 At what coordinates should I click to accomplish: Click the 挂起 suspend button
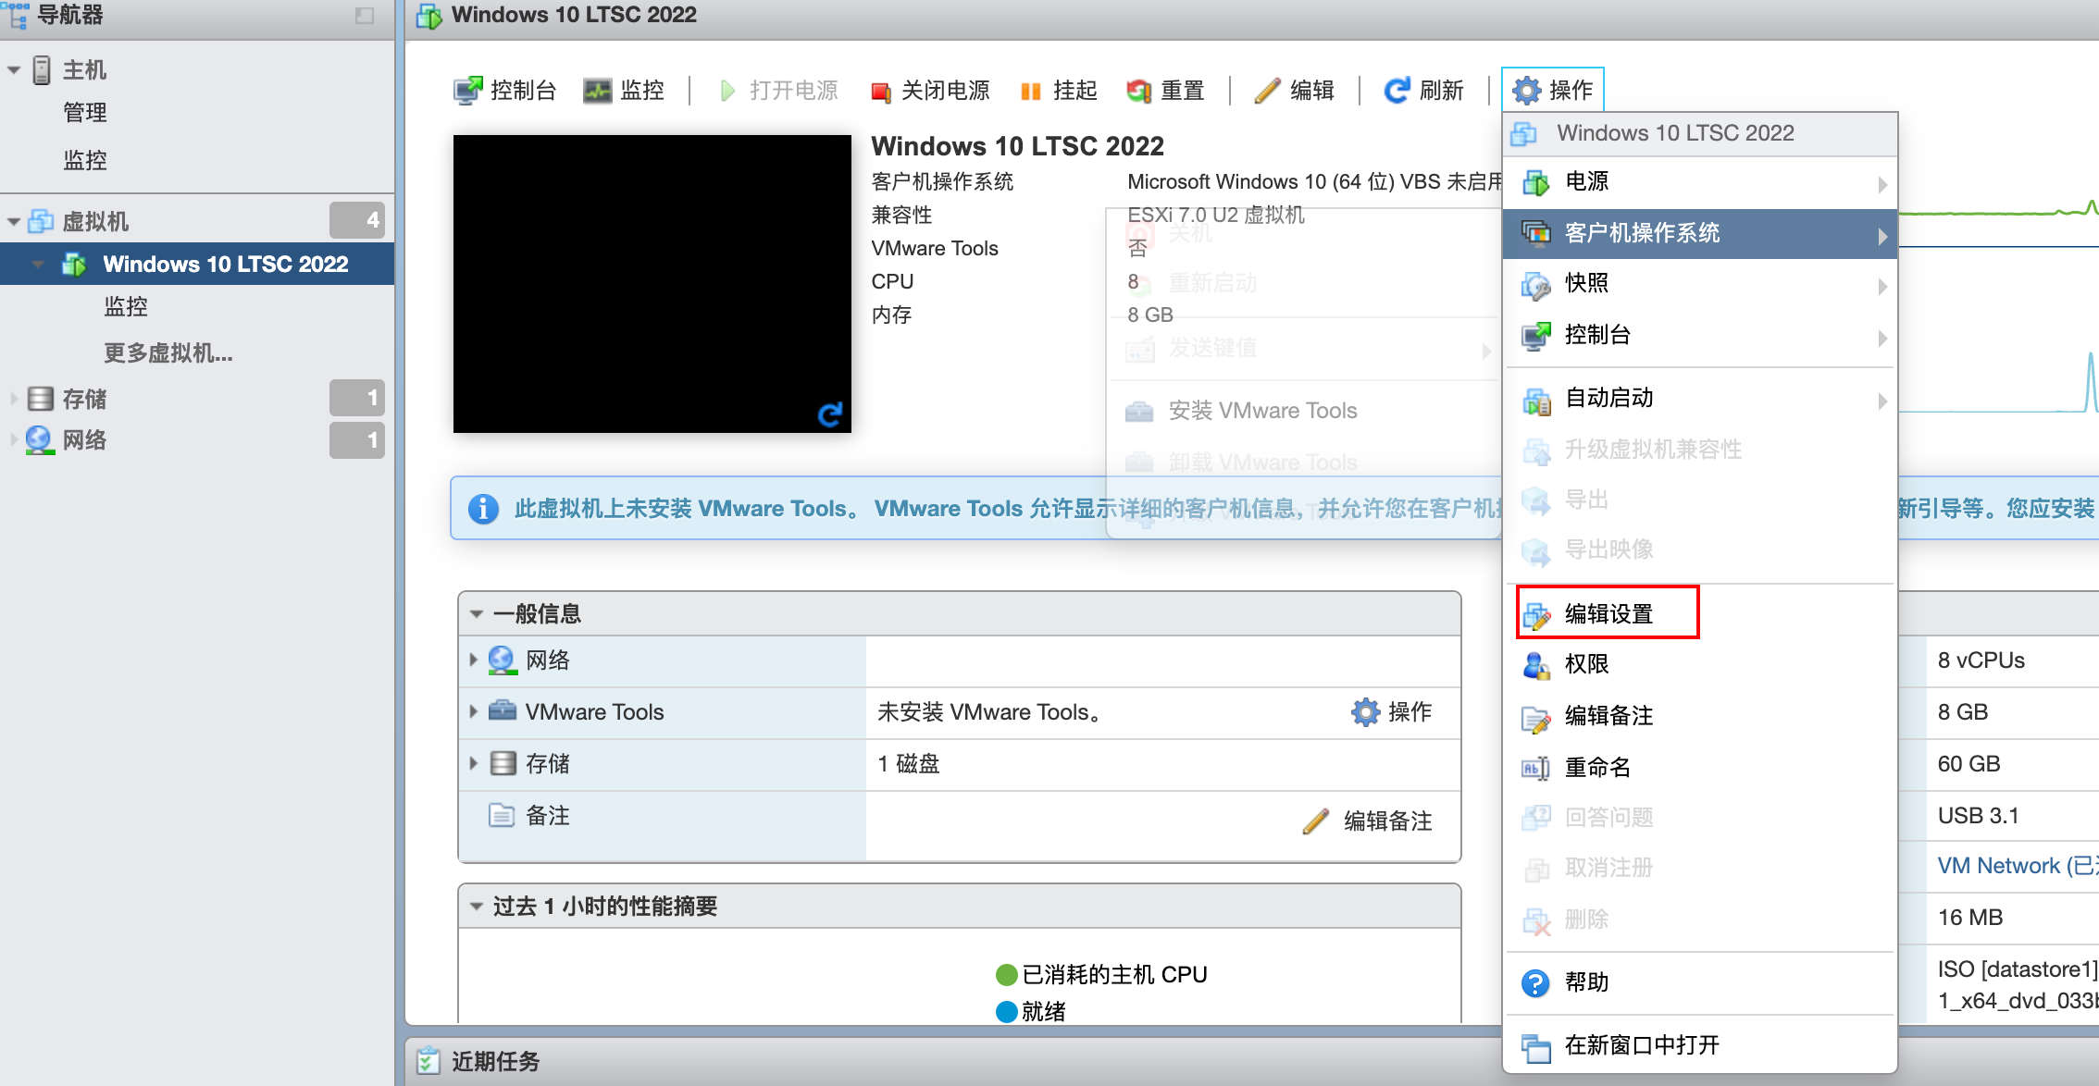(x=1059, y=90)
